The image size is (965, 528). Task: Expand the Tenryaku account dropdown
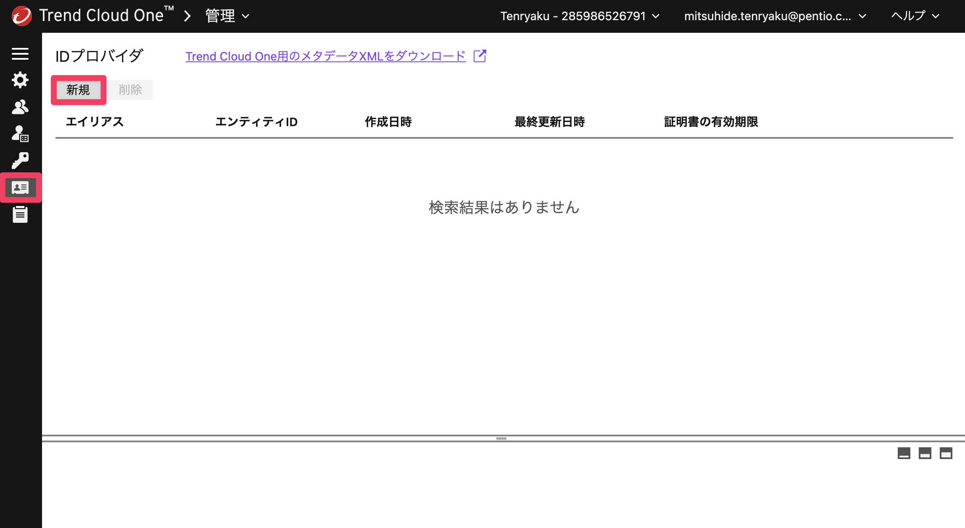coord(580,16)
